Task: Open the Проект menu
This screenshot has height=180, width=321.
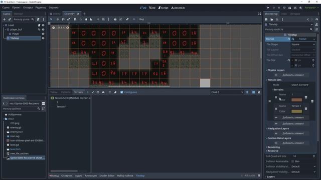Action: tap(16, 7)
